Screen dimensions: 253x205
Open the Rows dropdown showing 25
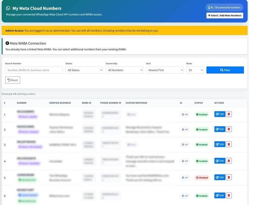195,70
